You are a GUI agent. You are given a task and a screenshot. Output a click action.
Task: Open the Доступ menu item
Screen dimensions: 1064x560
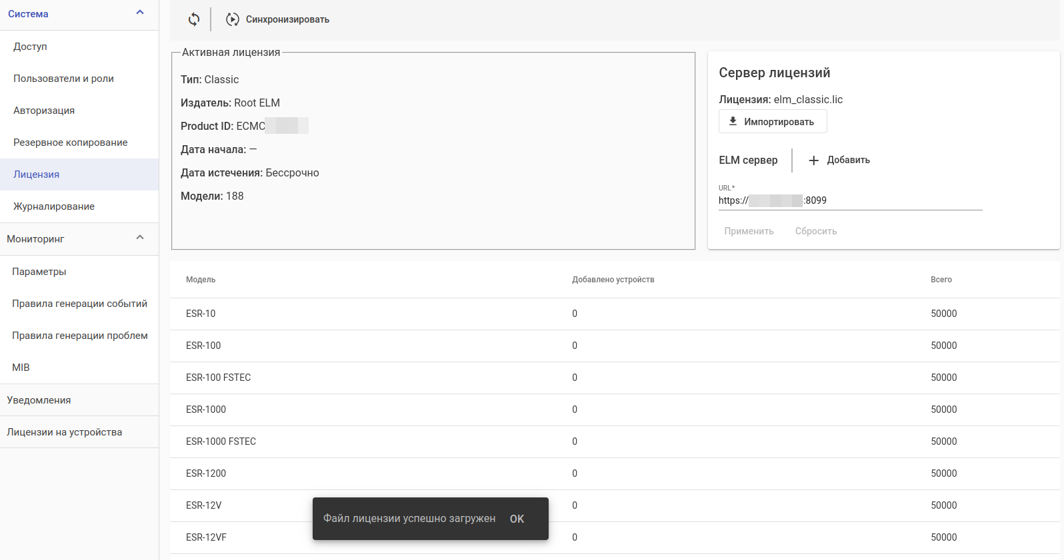click(30, 47)
